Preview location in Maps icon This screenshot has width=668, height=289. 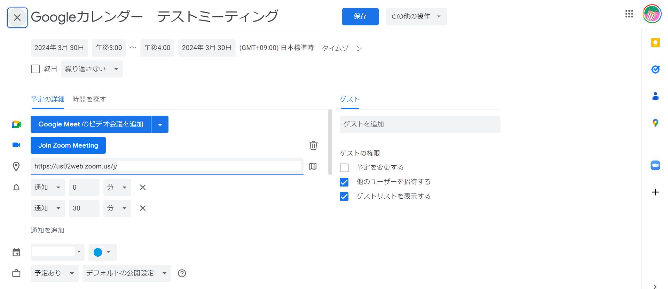(313, 166)
